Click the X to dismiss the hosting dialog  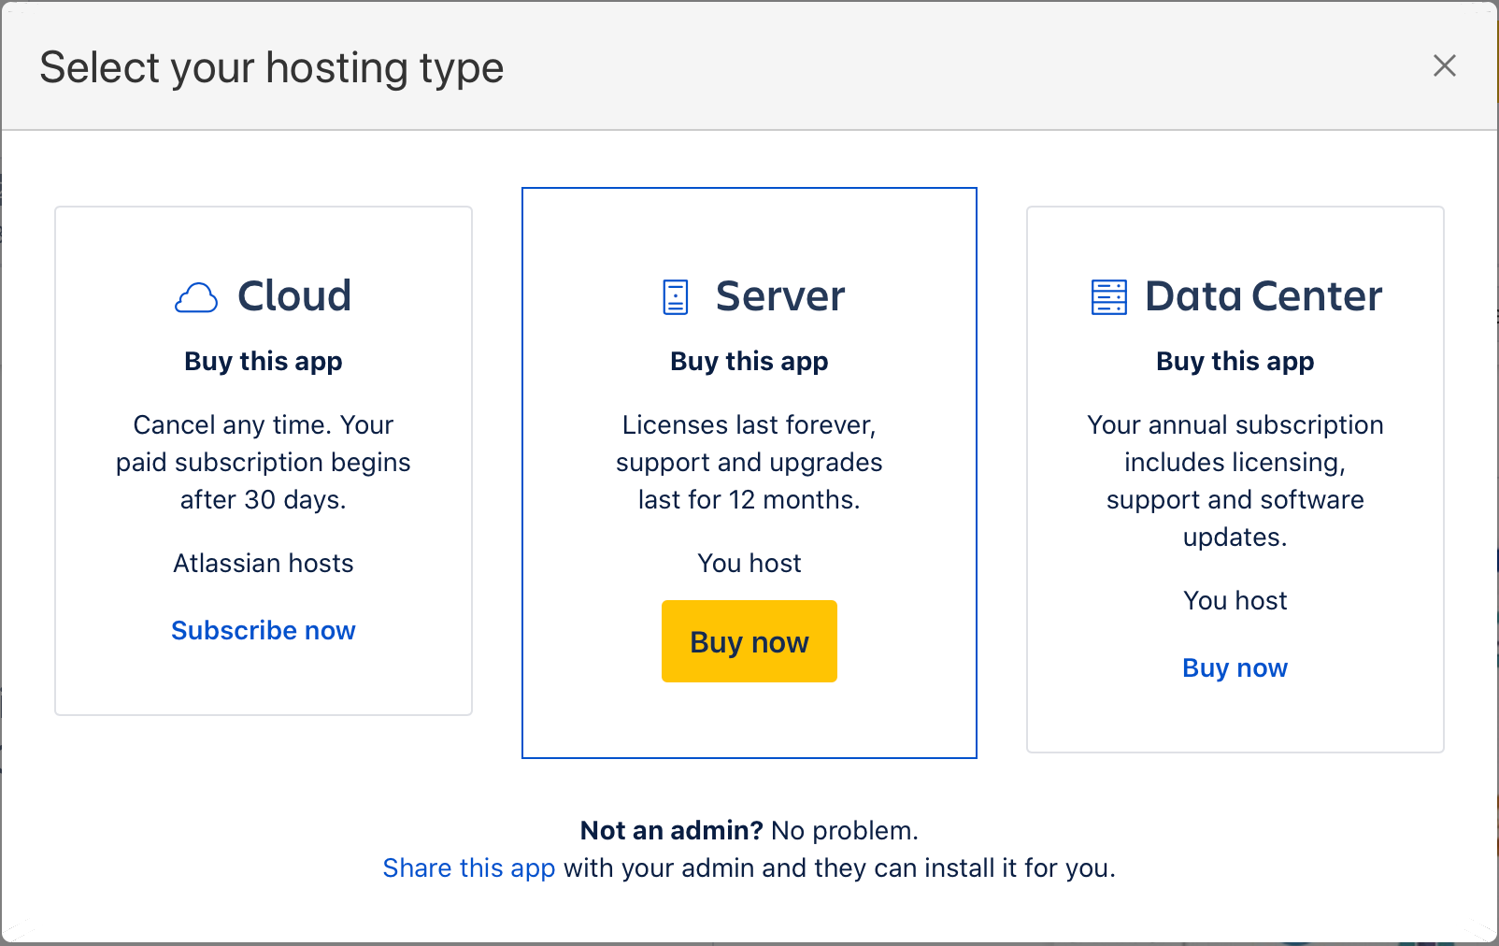tap(1445, 65)
